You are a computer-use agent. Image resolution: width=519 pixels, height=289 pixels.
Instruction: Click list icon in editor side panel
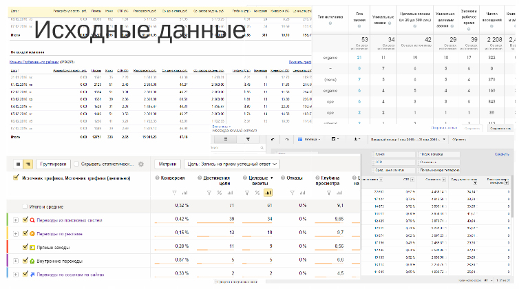(x=226, y=140)
